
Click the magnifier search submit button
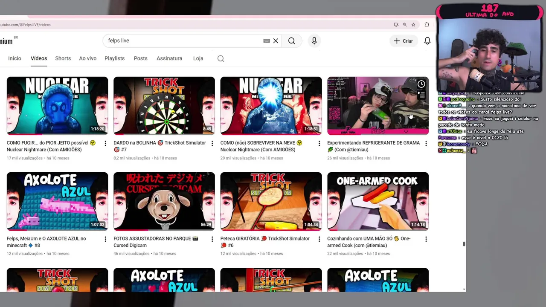tap(292, 41)
